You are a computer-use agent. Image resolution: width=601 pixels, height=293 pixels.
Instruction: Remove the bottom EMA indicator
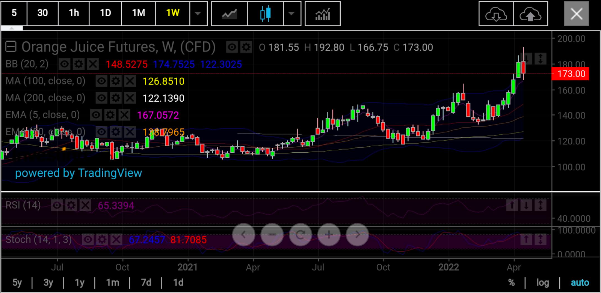pyautogui.click(x=130, y=132)
